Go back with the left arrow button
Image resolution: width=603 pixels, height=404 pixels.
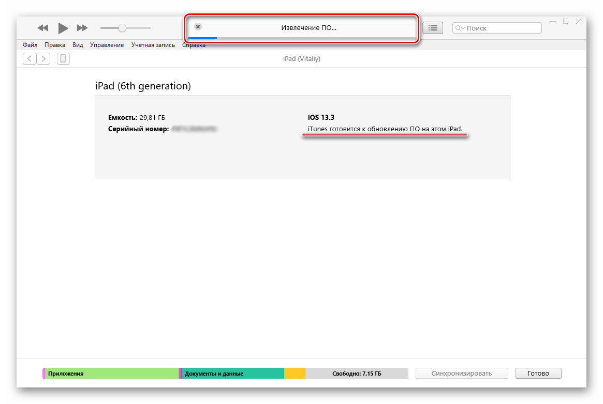pyautogui.click(x=30, y=59)
